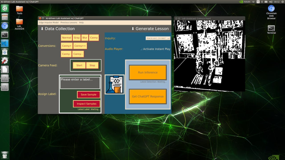Screen dimensions: 285x160
Task: Launch Visual Studio Code from the dock
Action: click(5, 43)
